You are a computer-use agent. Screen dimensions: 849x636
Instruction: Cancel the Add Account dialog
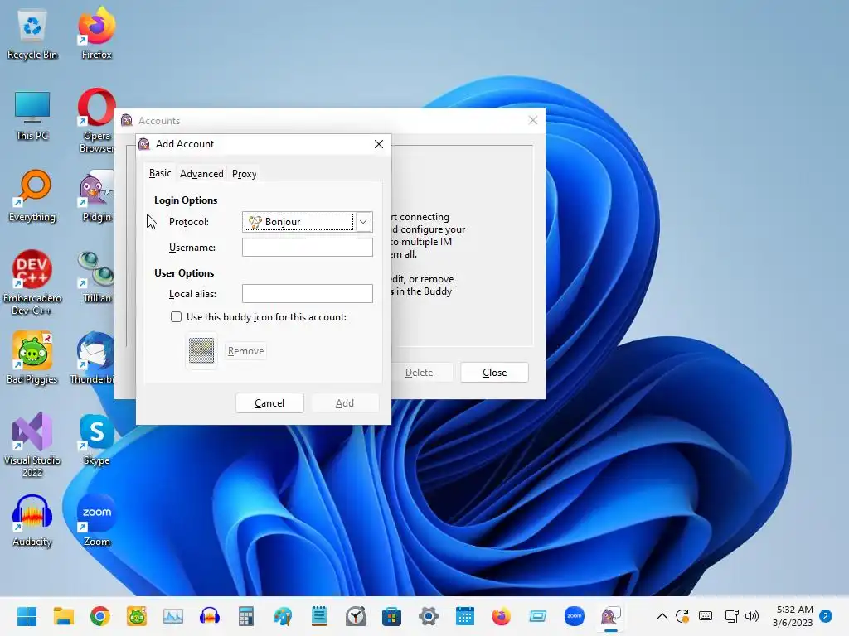click(269, 403)
